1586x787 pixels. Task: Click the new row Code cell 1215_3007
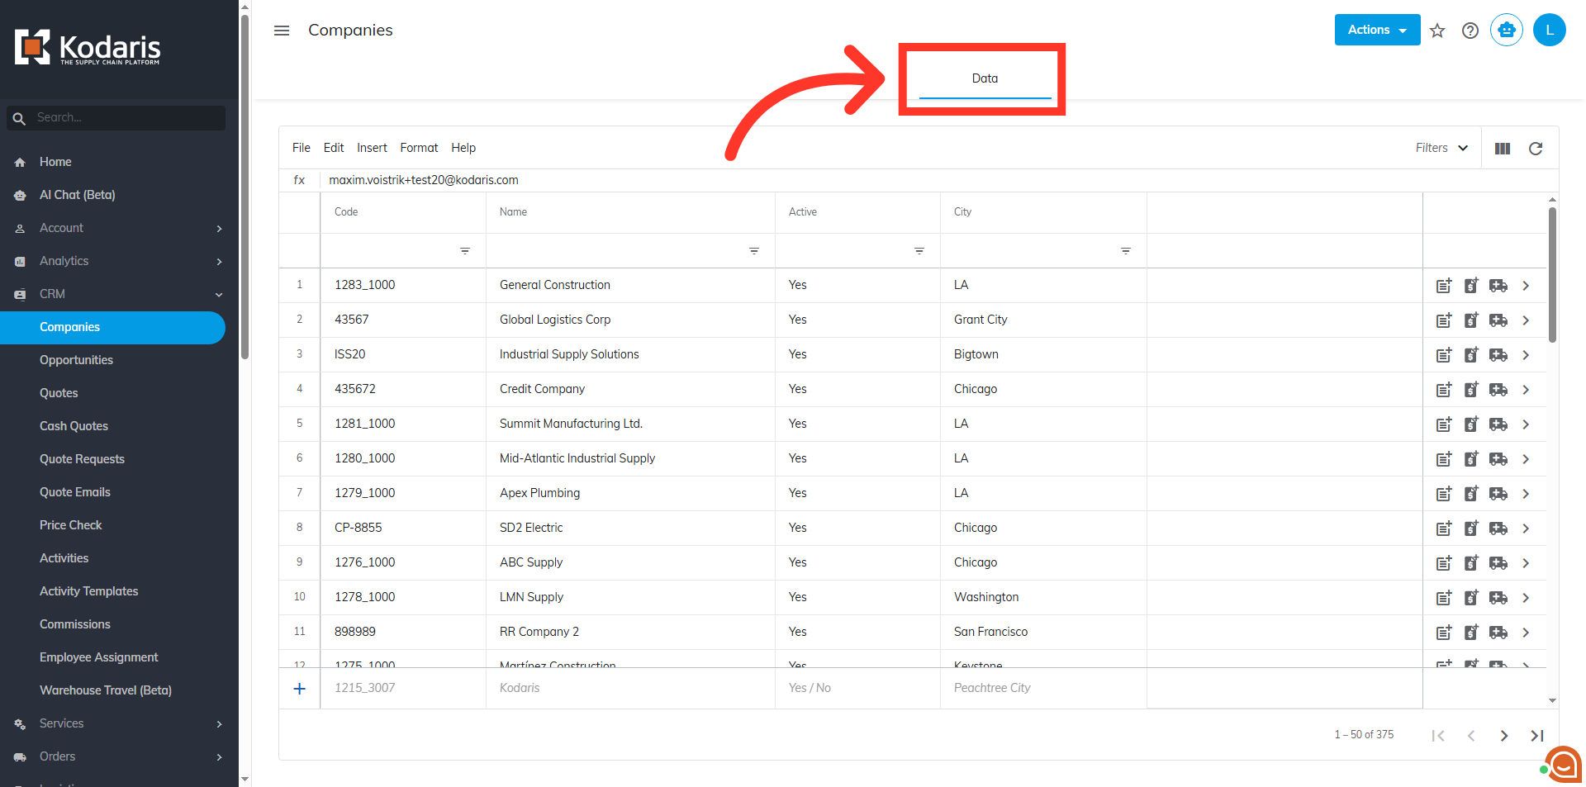pyautogui.click(x=403, y=688)
